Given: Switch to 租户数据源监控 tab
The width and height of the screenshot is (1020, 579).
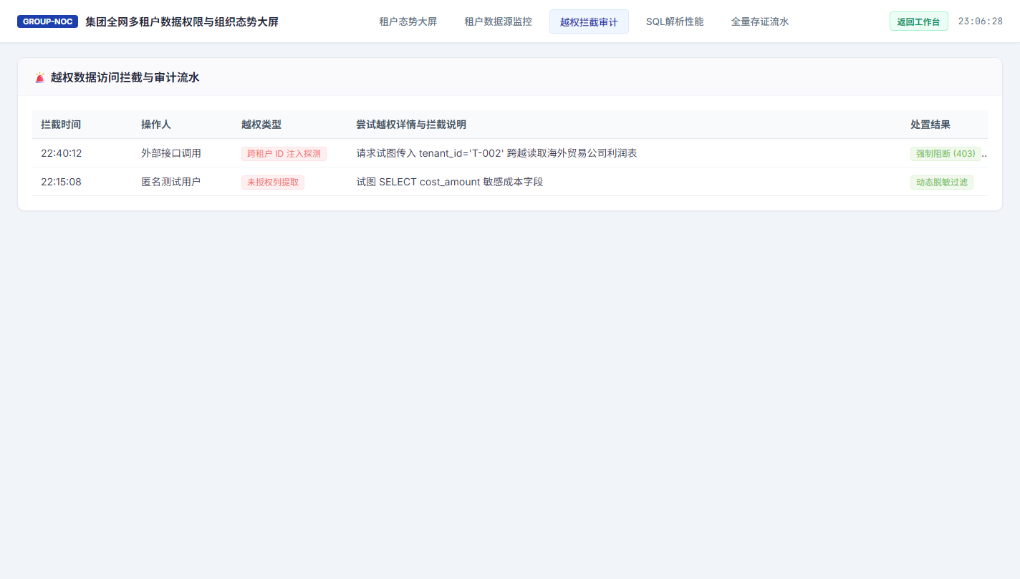Looking at the screenshot, I should [498, 21].
